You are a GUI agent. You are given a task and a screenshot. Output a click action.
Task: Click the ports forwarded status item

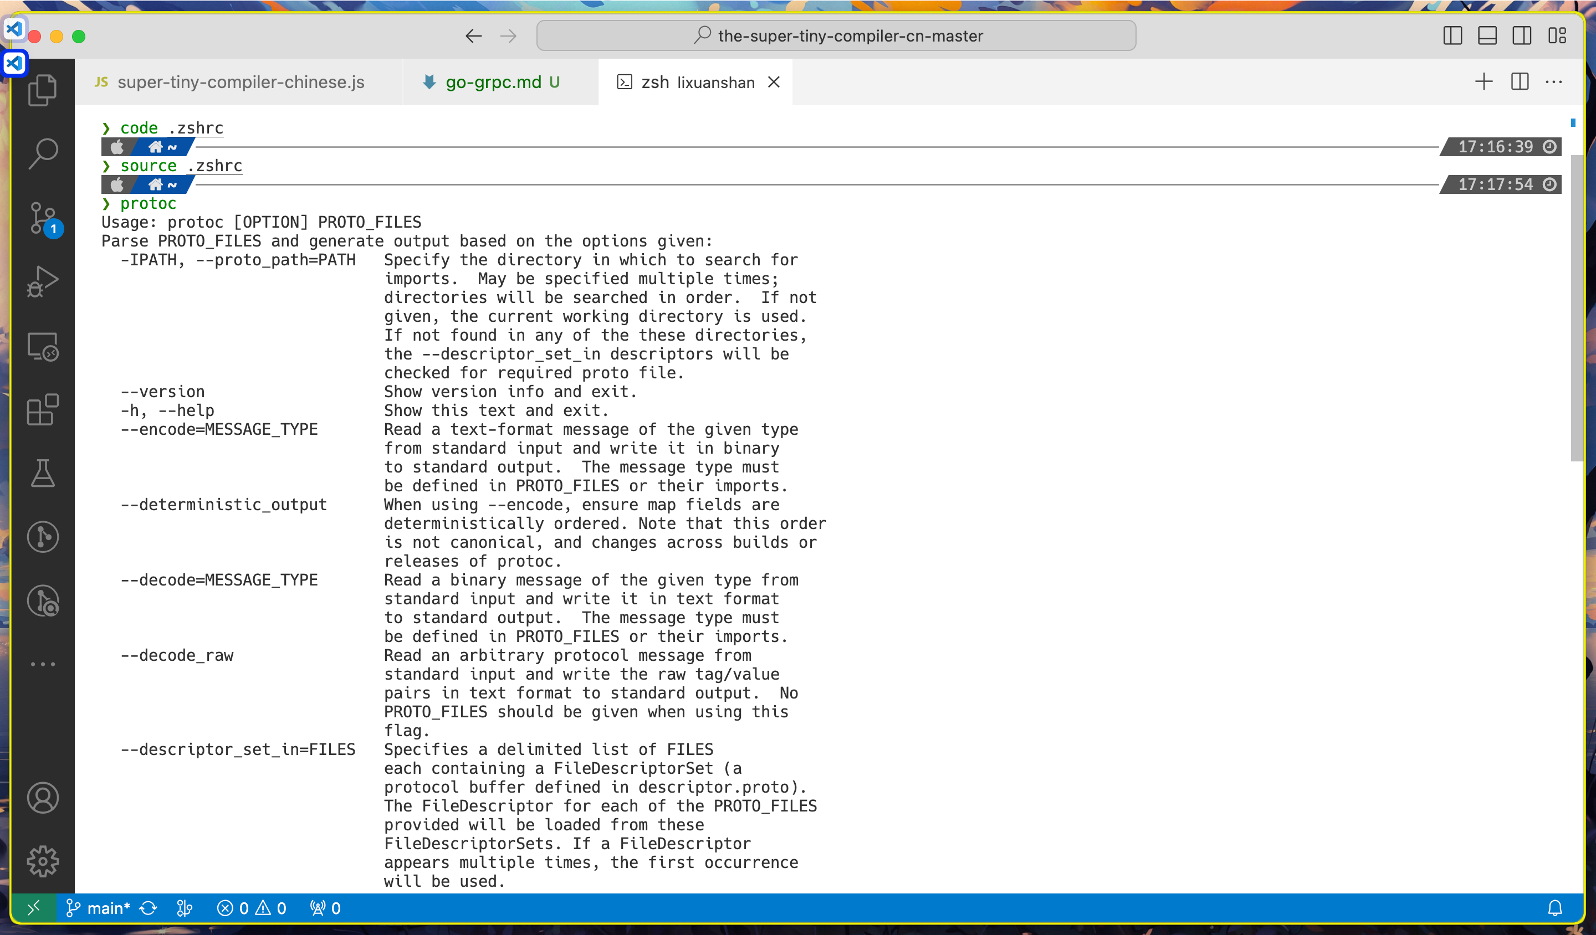point(325,908)
